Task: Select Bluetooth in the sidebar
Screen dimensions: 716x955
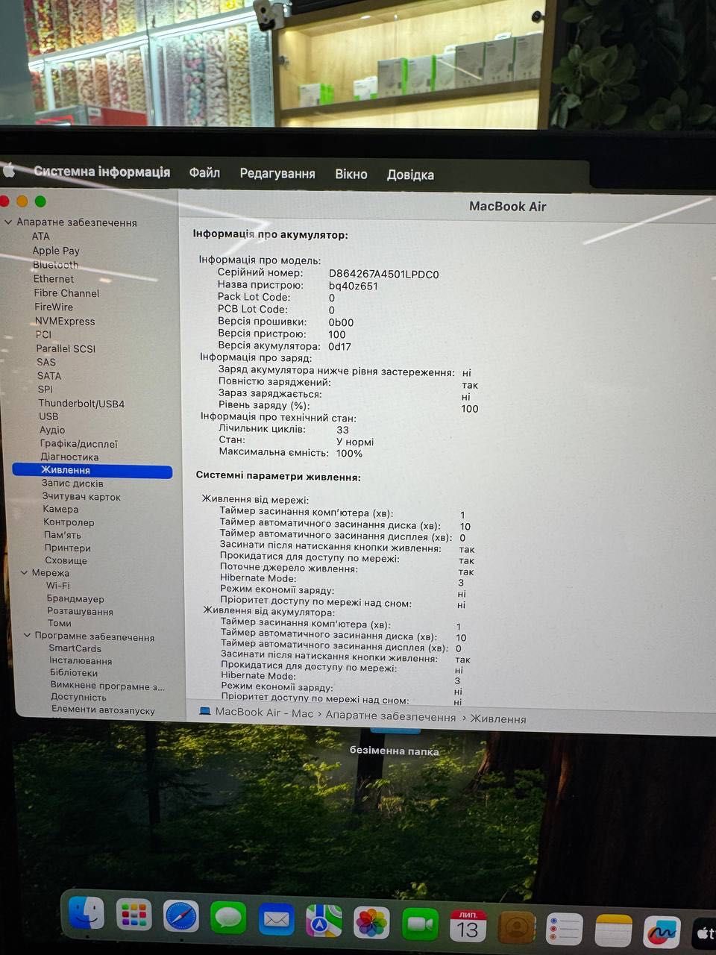Action: point(55,265)
